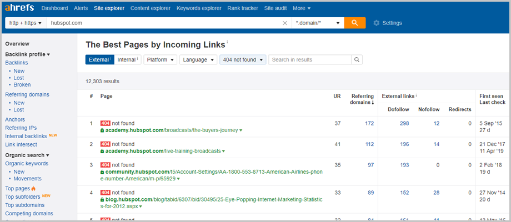511x222 pixels.
Task: Open the 404 not found filter dropdown
Action: 243,59
